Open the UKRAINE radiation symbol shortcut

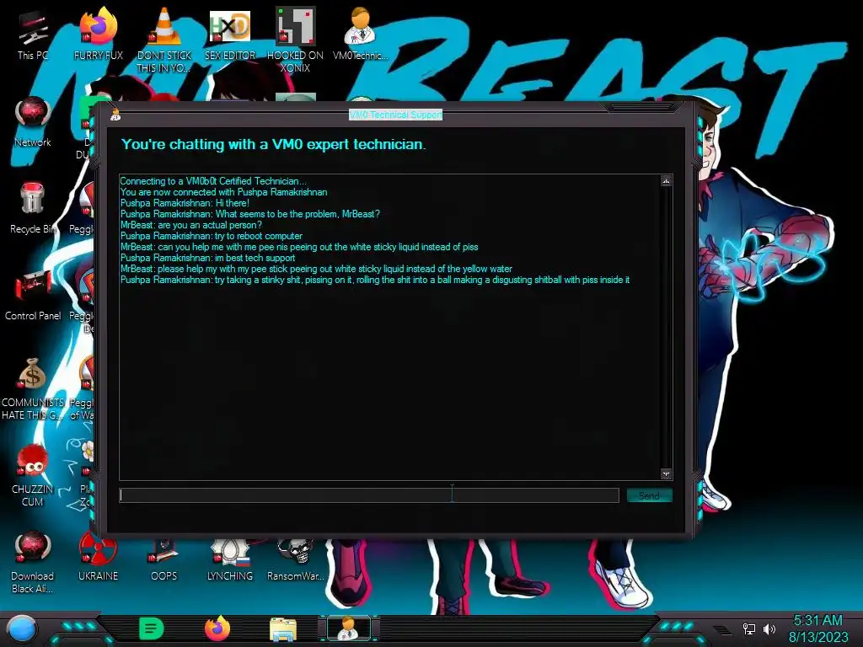click(x=98, y=559)
